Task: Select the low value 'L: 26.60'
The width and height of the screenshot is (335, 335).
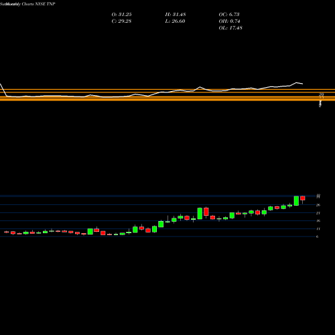Action: pos(175,21)
